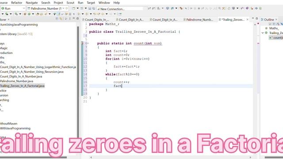Expand the Search toolbar dropdown arrow
Viewport: 283px width, 159px height.
tap(50, 14)
